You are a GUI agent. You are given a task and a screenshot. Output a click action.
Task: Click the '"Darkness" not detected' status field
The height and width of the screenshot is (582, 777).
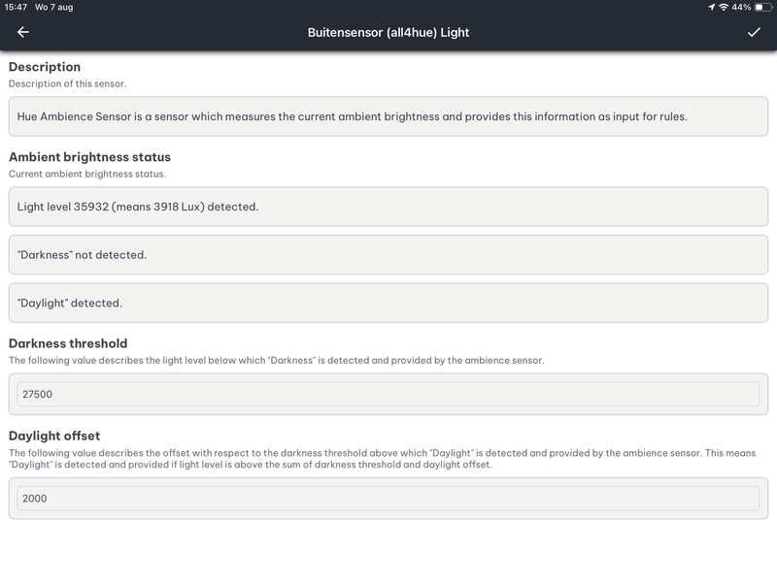(388, 255)
